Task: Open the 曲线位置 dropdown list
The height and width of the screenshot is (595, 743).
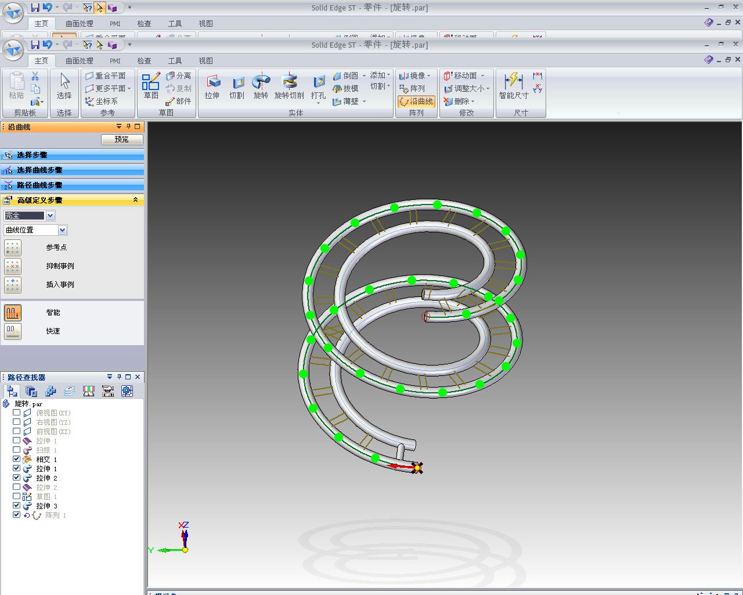Action: 63,230
